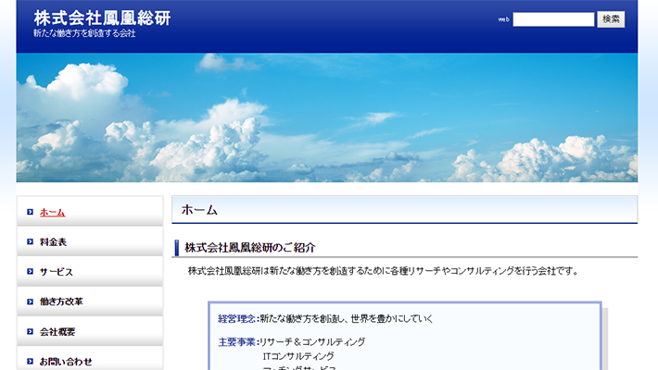Click the web label beside search field
The image size is (658, 370).
[x=503, y=19]
